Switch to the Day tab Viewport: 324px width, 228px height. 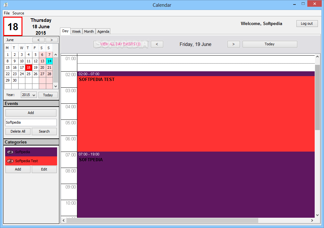click(x=65, y=31)
